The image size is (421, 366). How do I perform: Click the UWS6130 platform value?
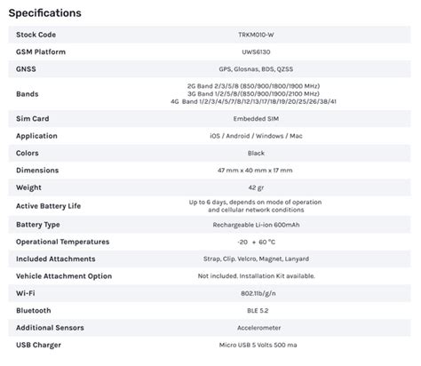[x=256, y=52]
